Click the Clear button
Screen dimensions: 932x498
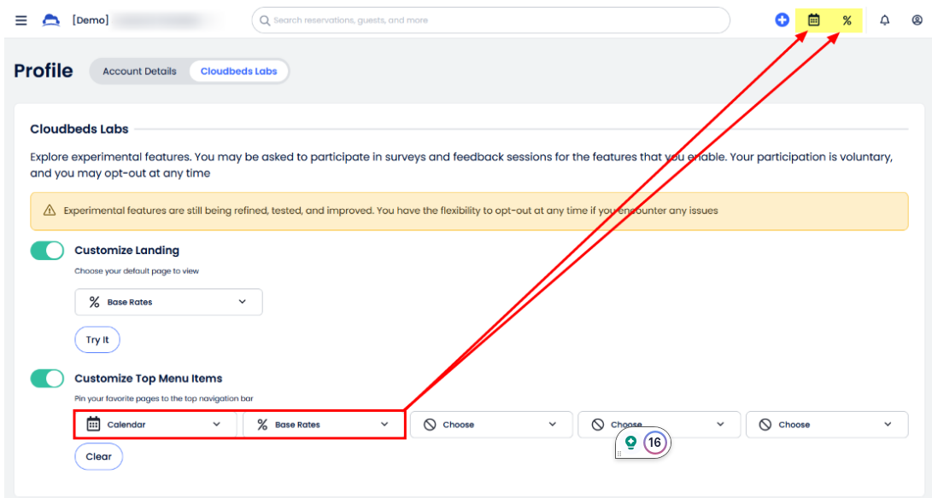click(x=98, y=457)
